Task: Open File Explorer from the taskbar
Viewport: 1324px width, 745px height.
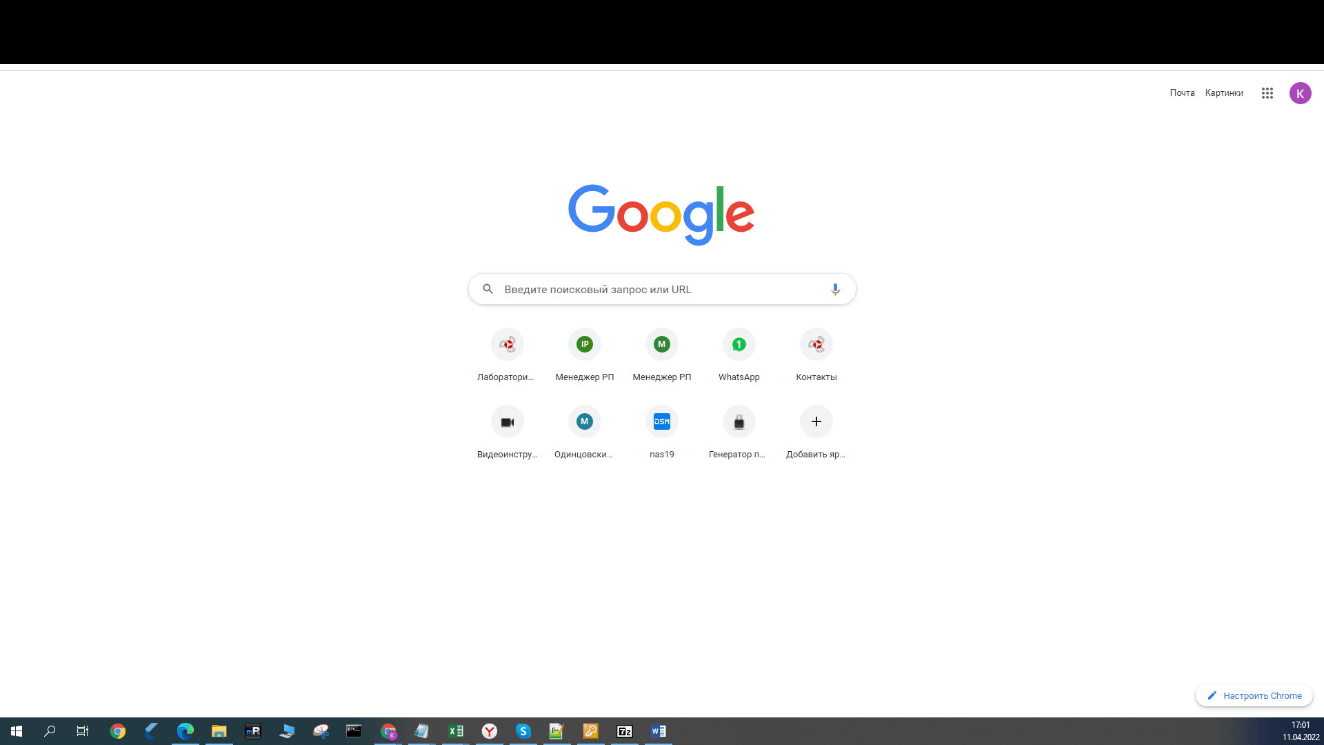Action: tap(219, 731)
